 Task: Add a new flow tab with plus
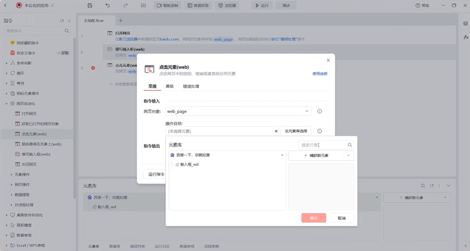pos(120,21)
